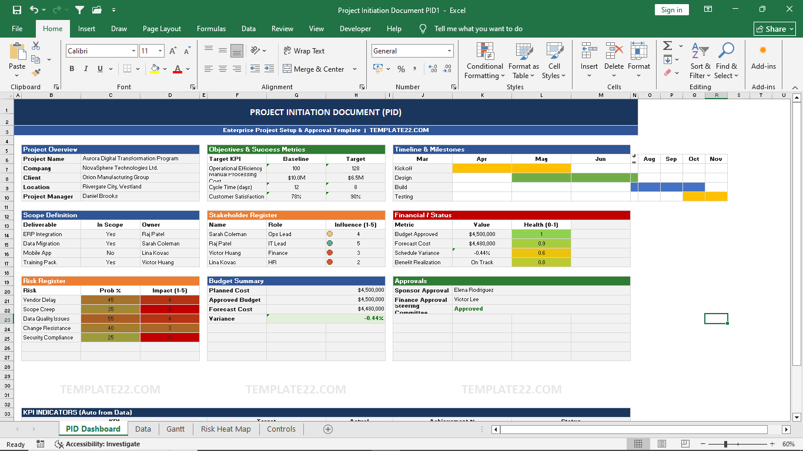Click the Format Painter brush icon

(36, 73)
